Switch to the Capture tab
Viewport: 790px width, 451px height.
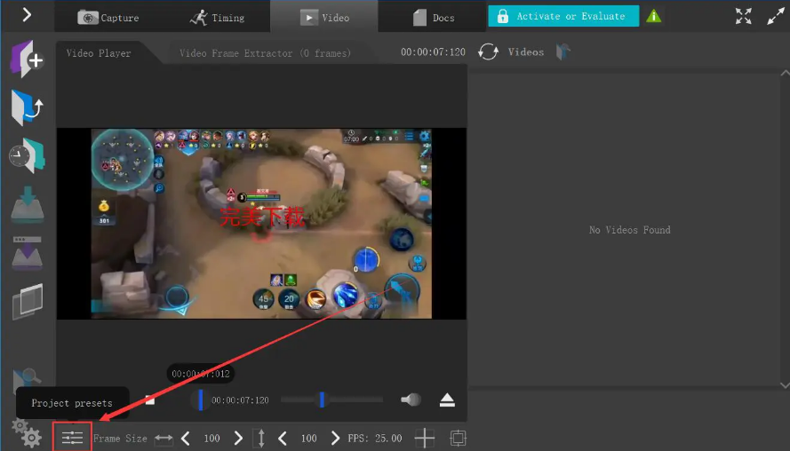coord(108,17)
